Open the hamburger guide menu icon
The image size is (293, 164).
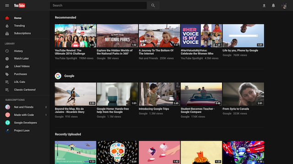point(7,5)
